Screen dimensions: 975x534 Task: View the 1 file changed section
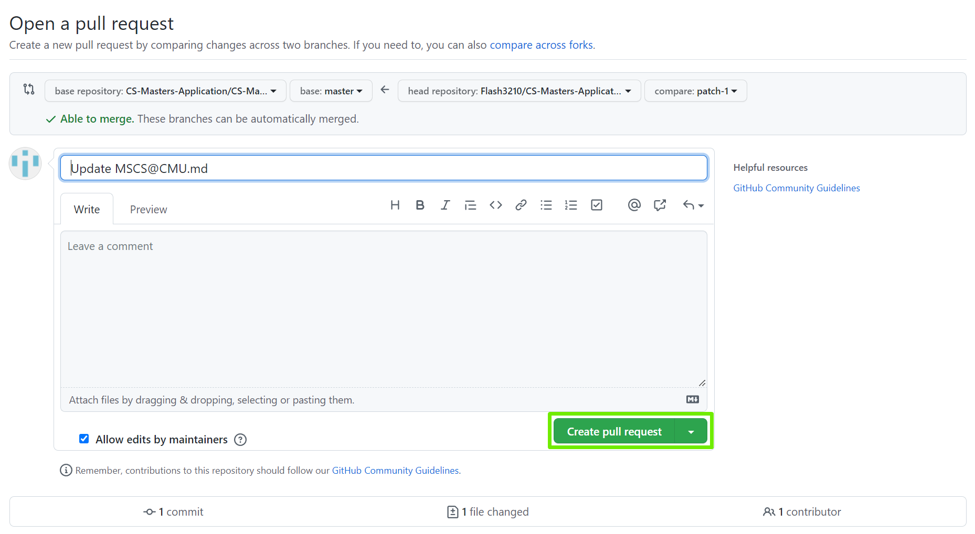pyautogui.click(x=487, y=511)
